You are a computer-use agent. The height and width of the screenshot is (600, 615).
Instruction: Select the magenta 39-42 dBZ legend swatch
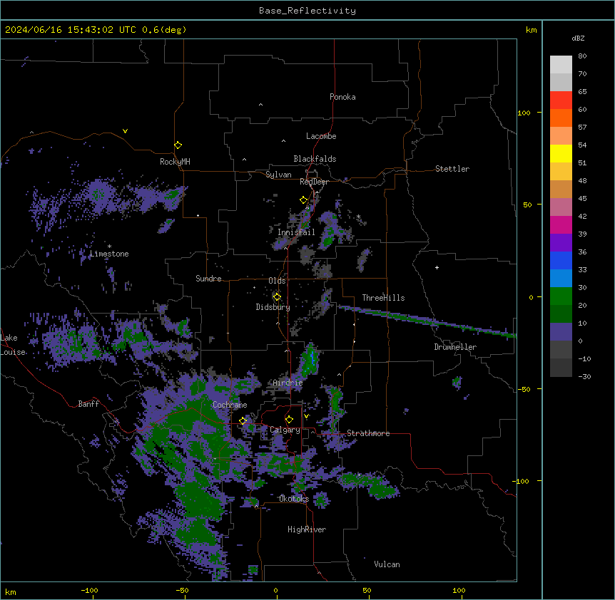561,225
